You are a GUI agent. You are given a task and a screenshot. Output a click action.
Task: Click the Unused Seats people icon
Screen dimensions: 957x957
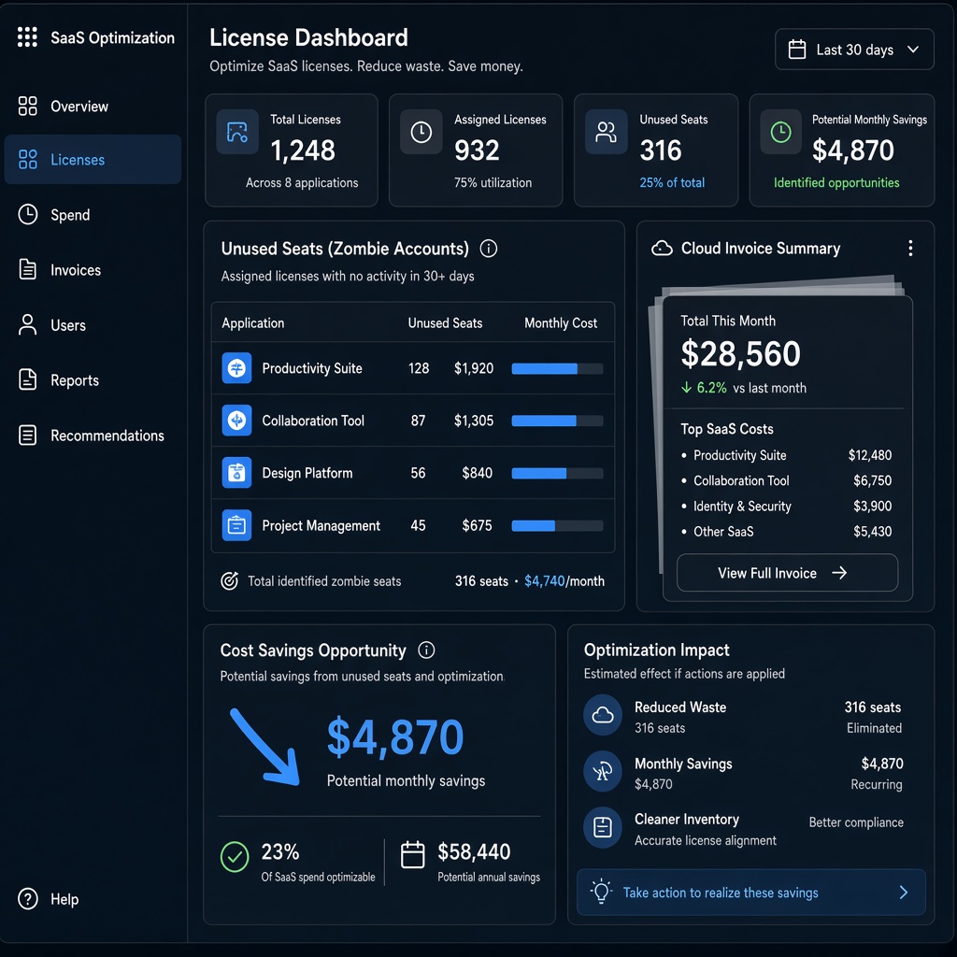(x=606, y=132)
